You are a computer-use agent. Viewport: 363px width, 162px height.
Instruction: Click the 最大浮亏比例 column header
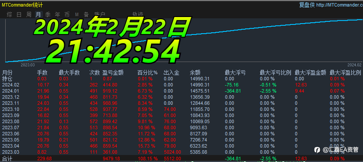click(275, 72)
